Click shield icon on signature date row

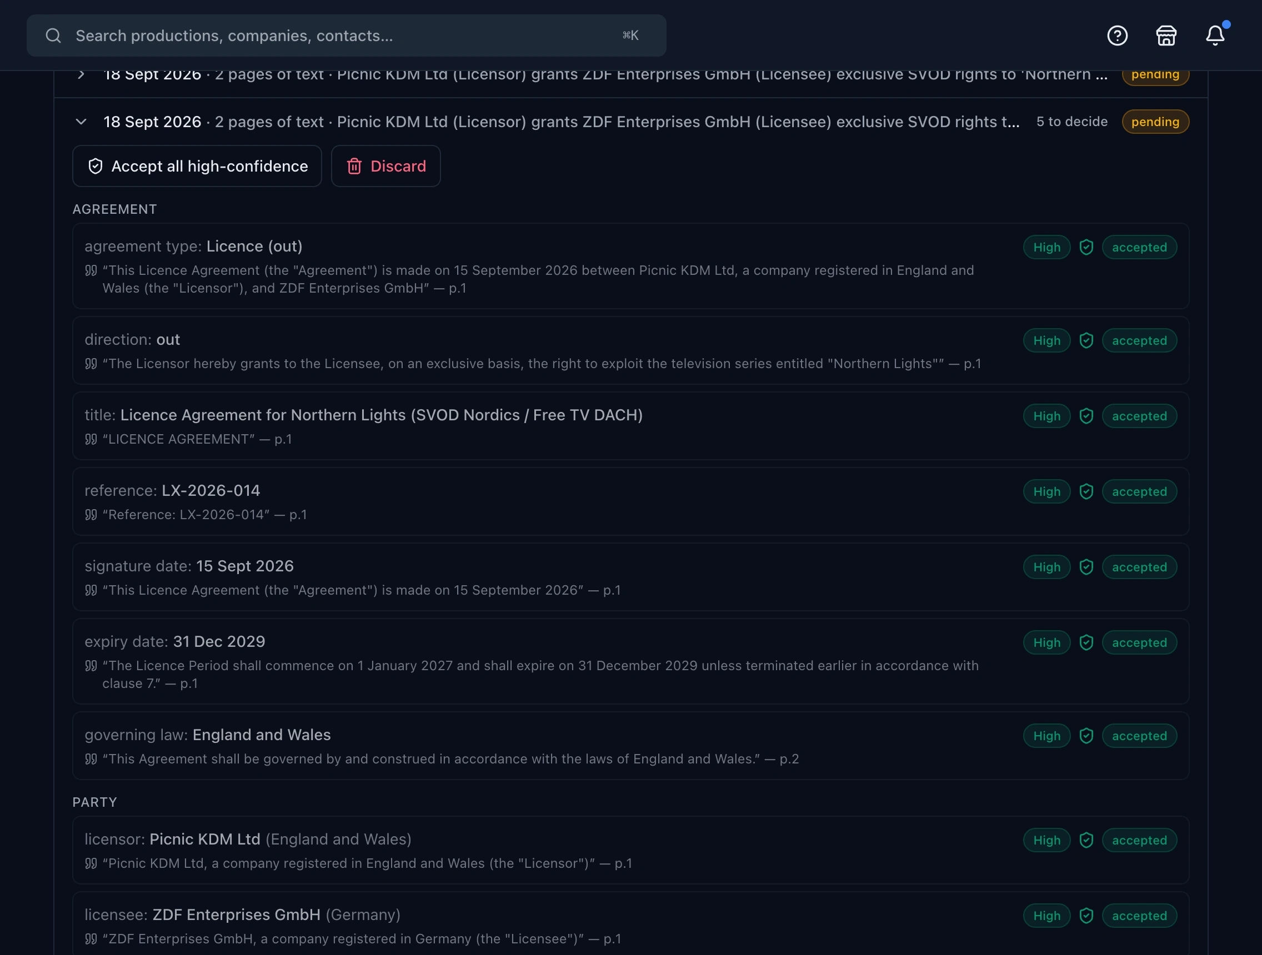pos(1086,567)
